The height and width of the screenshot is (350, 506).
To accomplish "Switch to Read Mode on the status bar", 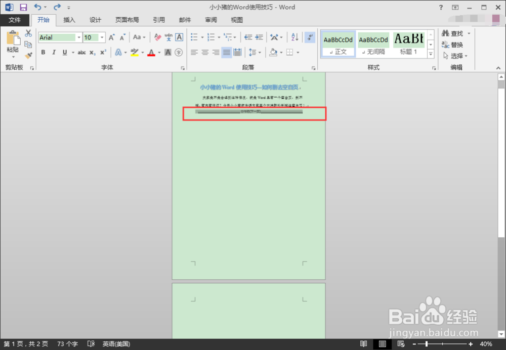I will tap(363, 344).
